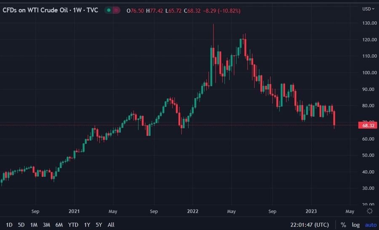Click the 2022 label on time axis
The width and height of the screenshot is (379, 230).
[192, 211]
